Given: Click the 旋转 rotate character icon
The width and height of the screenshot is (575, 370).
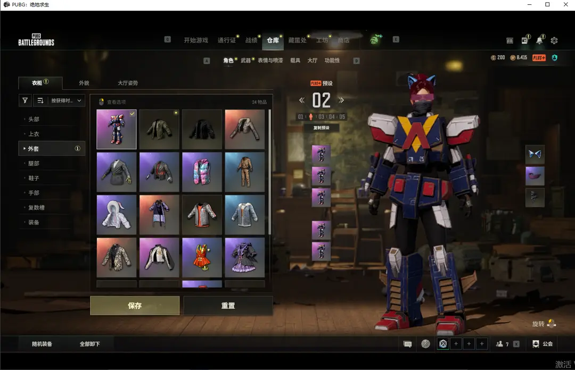Looking at the screenshot, I should 551,323.
